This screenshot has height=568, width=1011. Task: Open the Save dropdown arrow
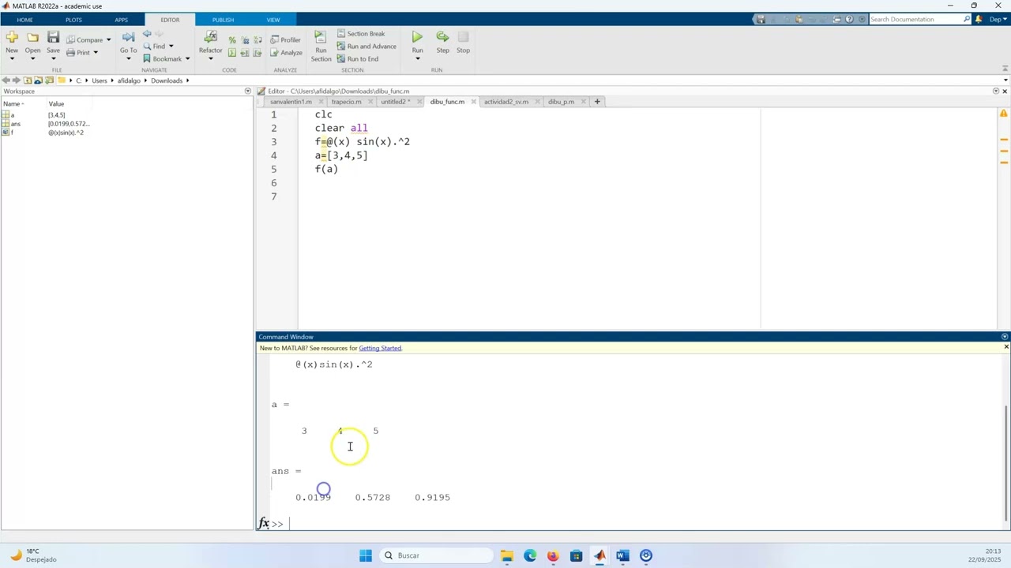[53, 58]
